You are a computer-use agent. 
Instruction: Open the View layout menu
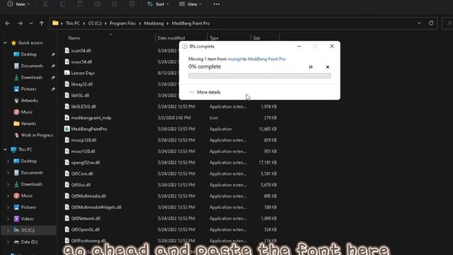click(190, 4)
